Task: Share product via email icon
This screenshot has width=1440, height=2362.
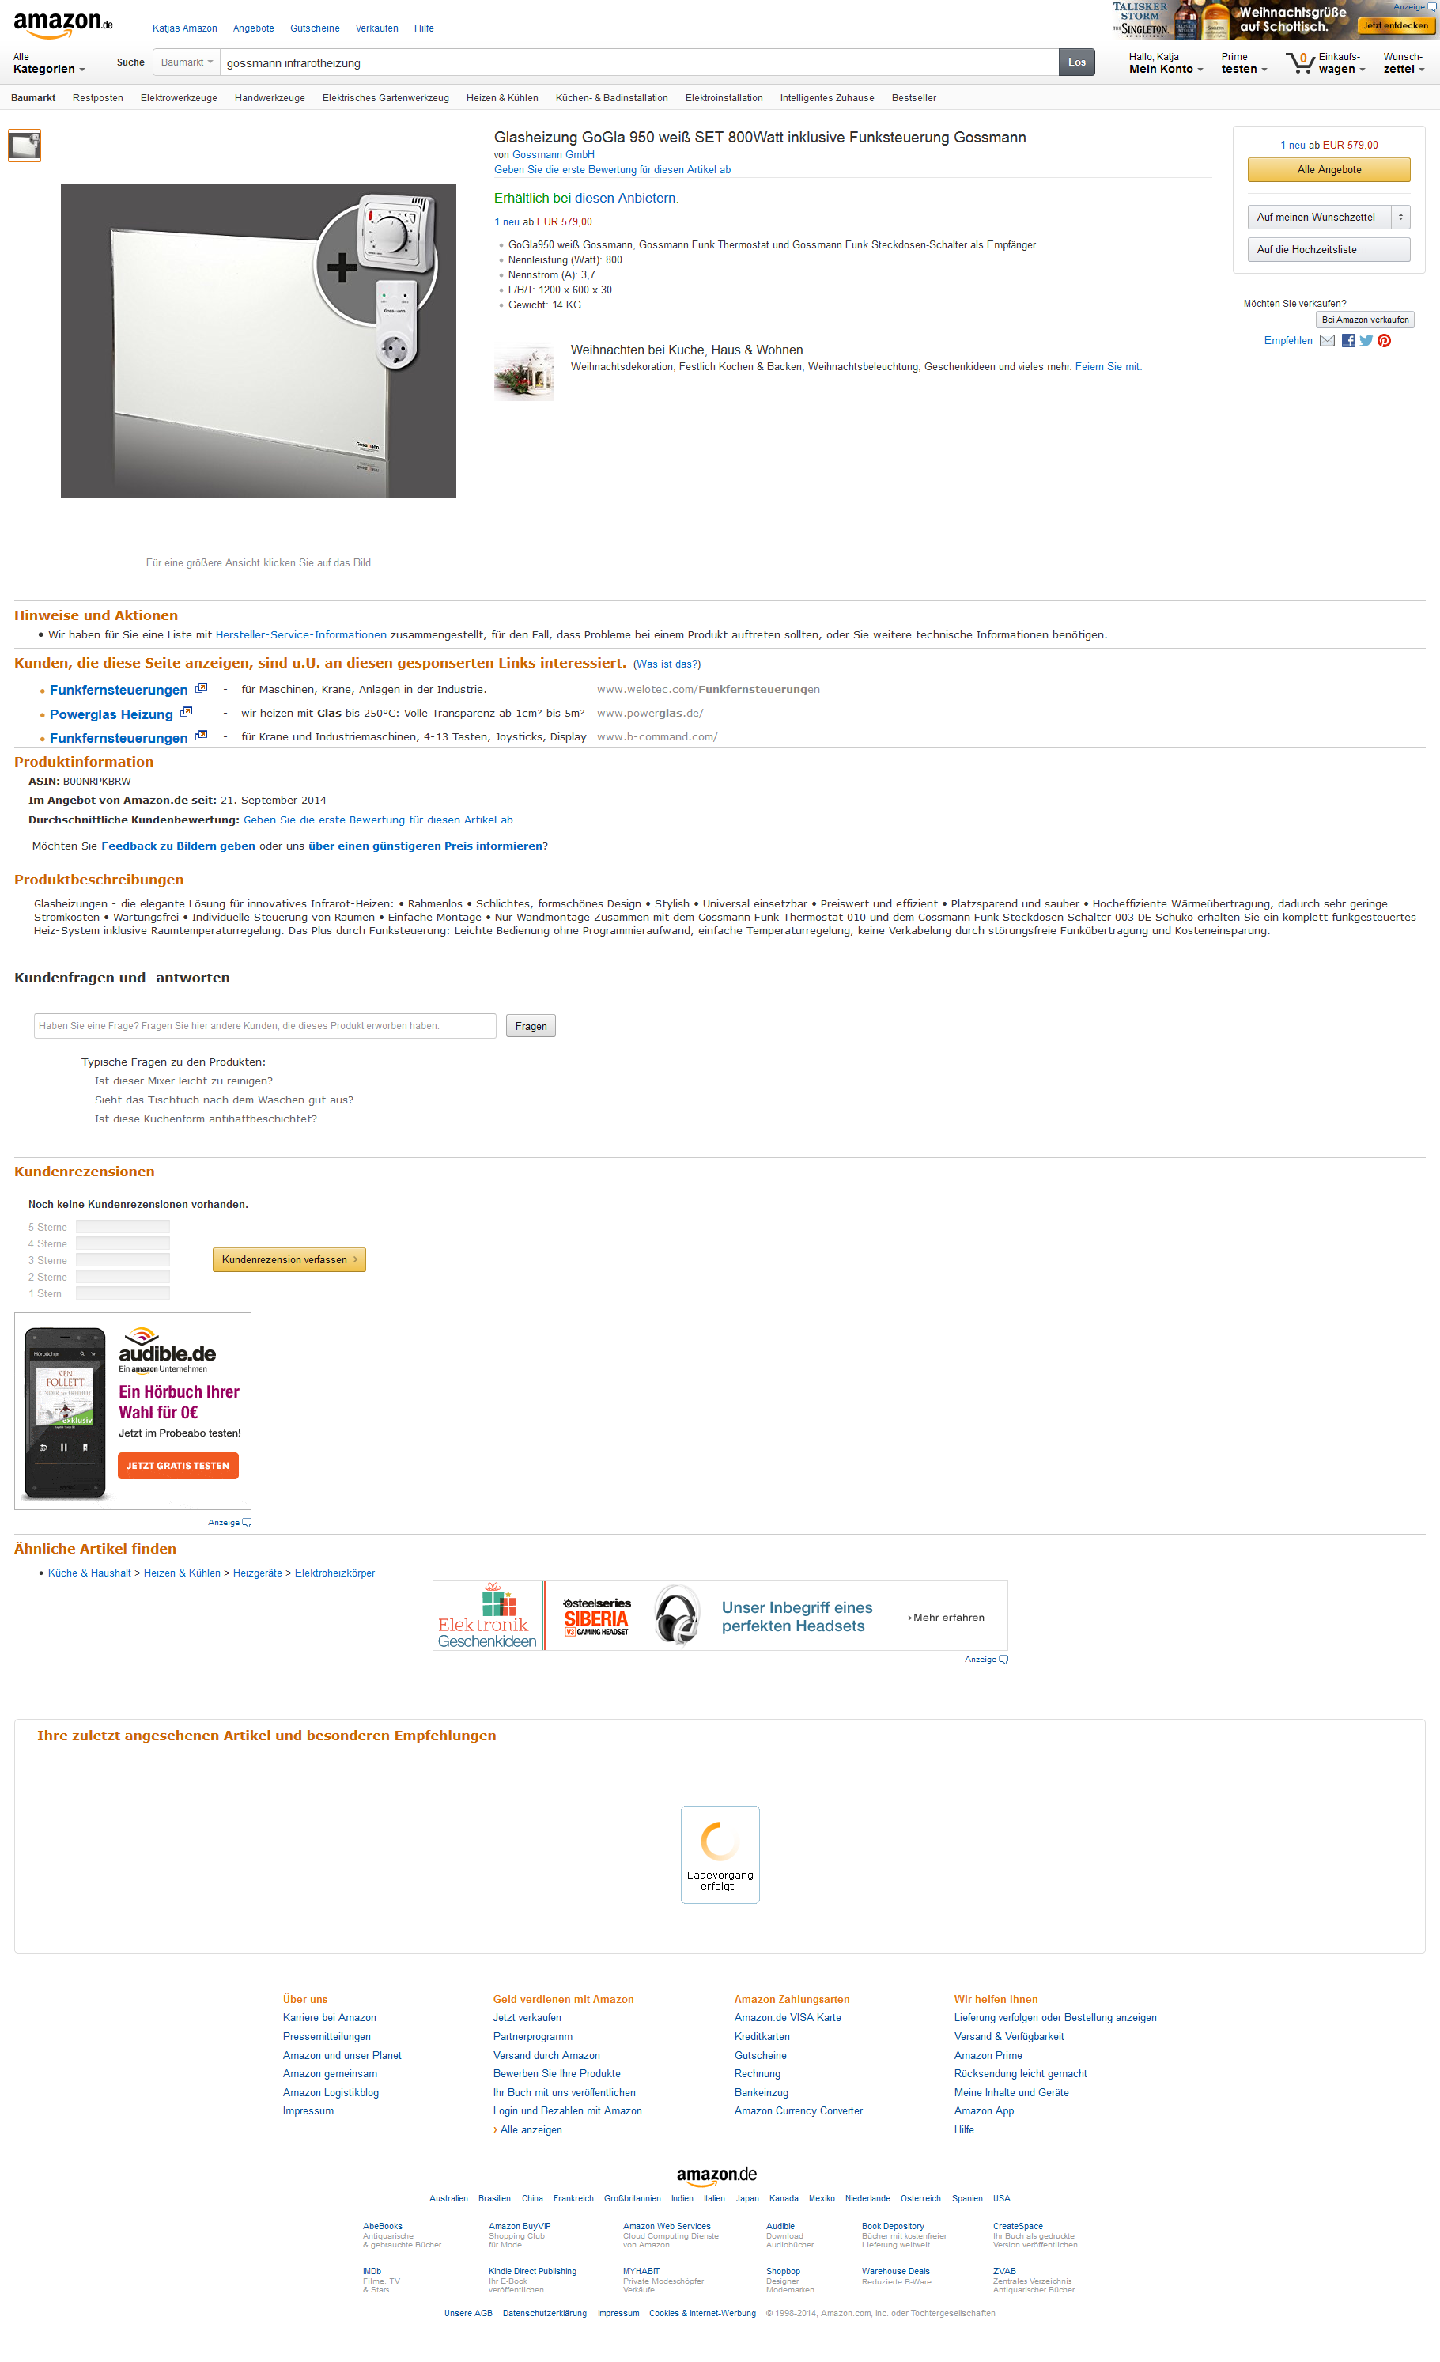Action: 1327,340
